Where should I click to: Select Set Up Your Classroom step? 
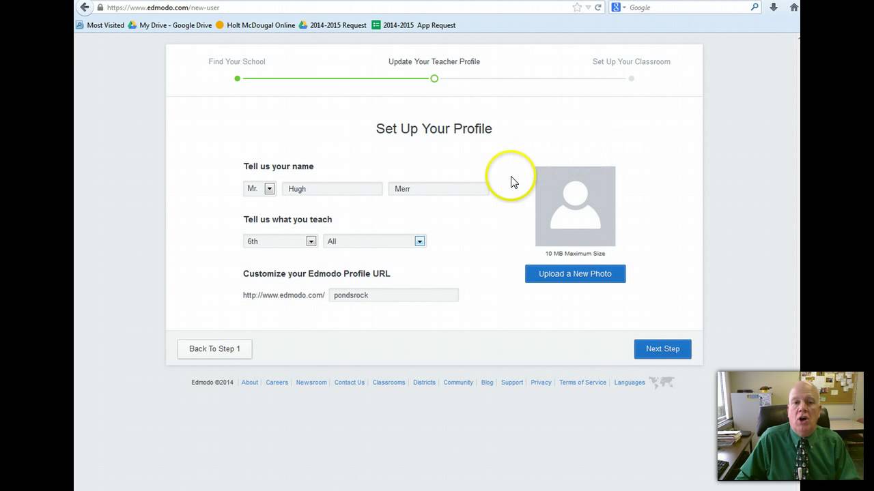pos(632,61)
